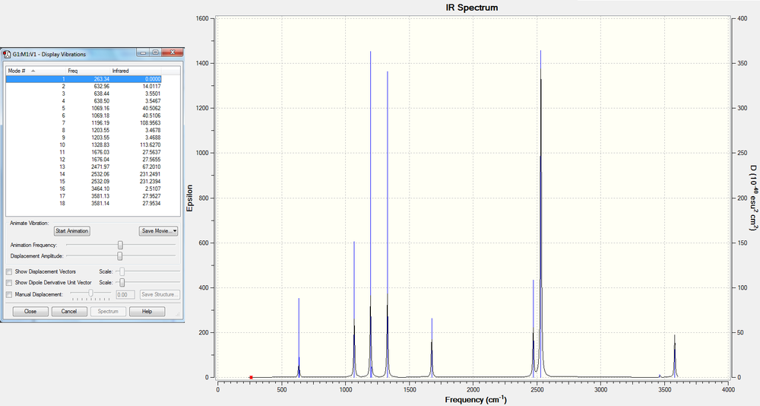The height and width of the screenshot is (406, 760).
Task: Select mode 14 with frequency 2532.06
Action: 84,173
